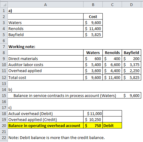Select row 1 header

(x=4, y=11)
